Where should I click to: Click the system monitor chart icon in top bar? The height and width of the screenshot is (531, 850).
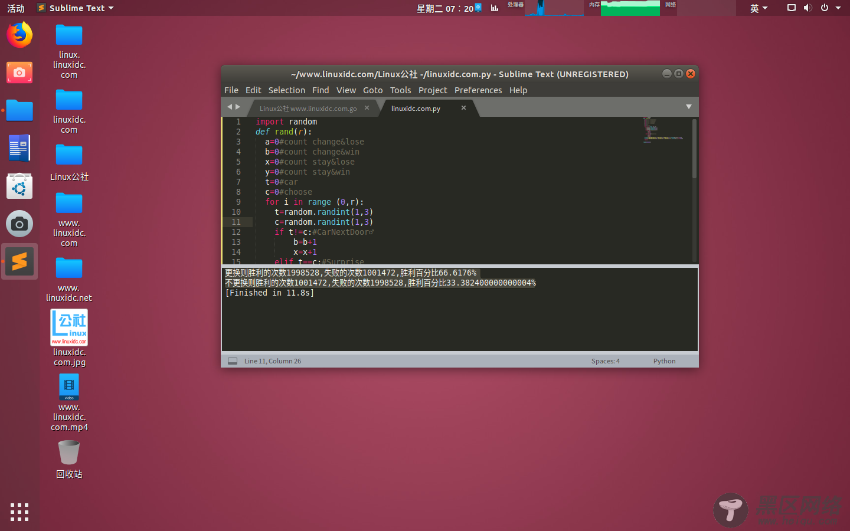click(x=495, y=8)
